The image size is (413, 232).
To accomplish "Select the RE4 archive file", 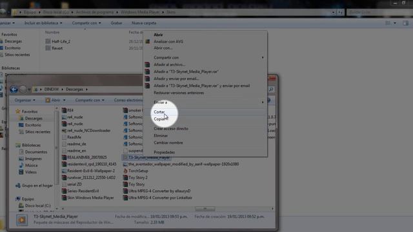I will click(x=68, y=110).
